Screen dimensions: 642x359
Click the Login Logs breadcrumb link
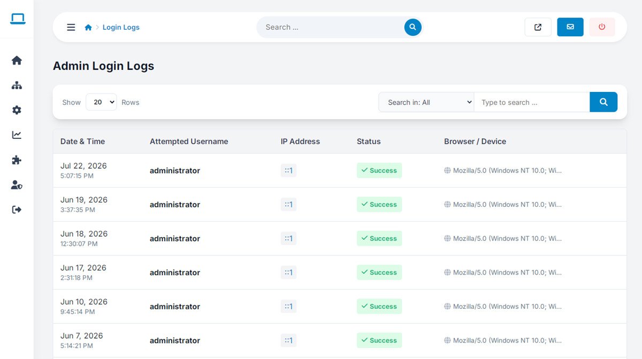coord(121,27)
